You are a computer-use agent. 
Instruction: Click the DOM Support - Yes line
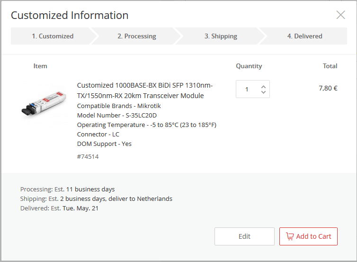coord(104,144)
